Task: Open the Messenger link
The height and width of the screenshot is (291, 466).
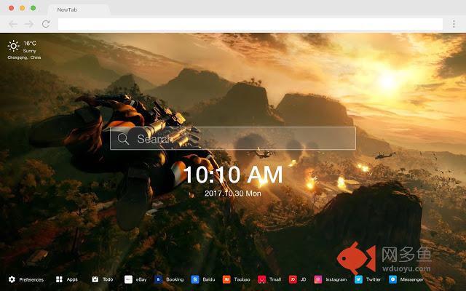Action: 412,279
